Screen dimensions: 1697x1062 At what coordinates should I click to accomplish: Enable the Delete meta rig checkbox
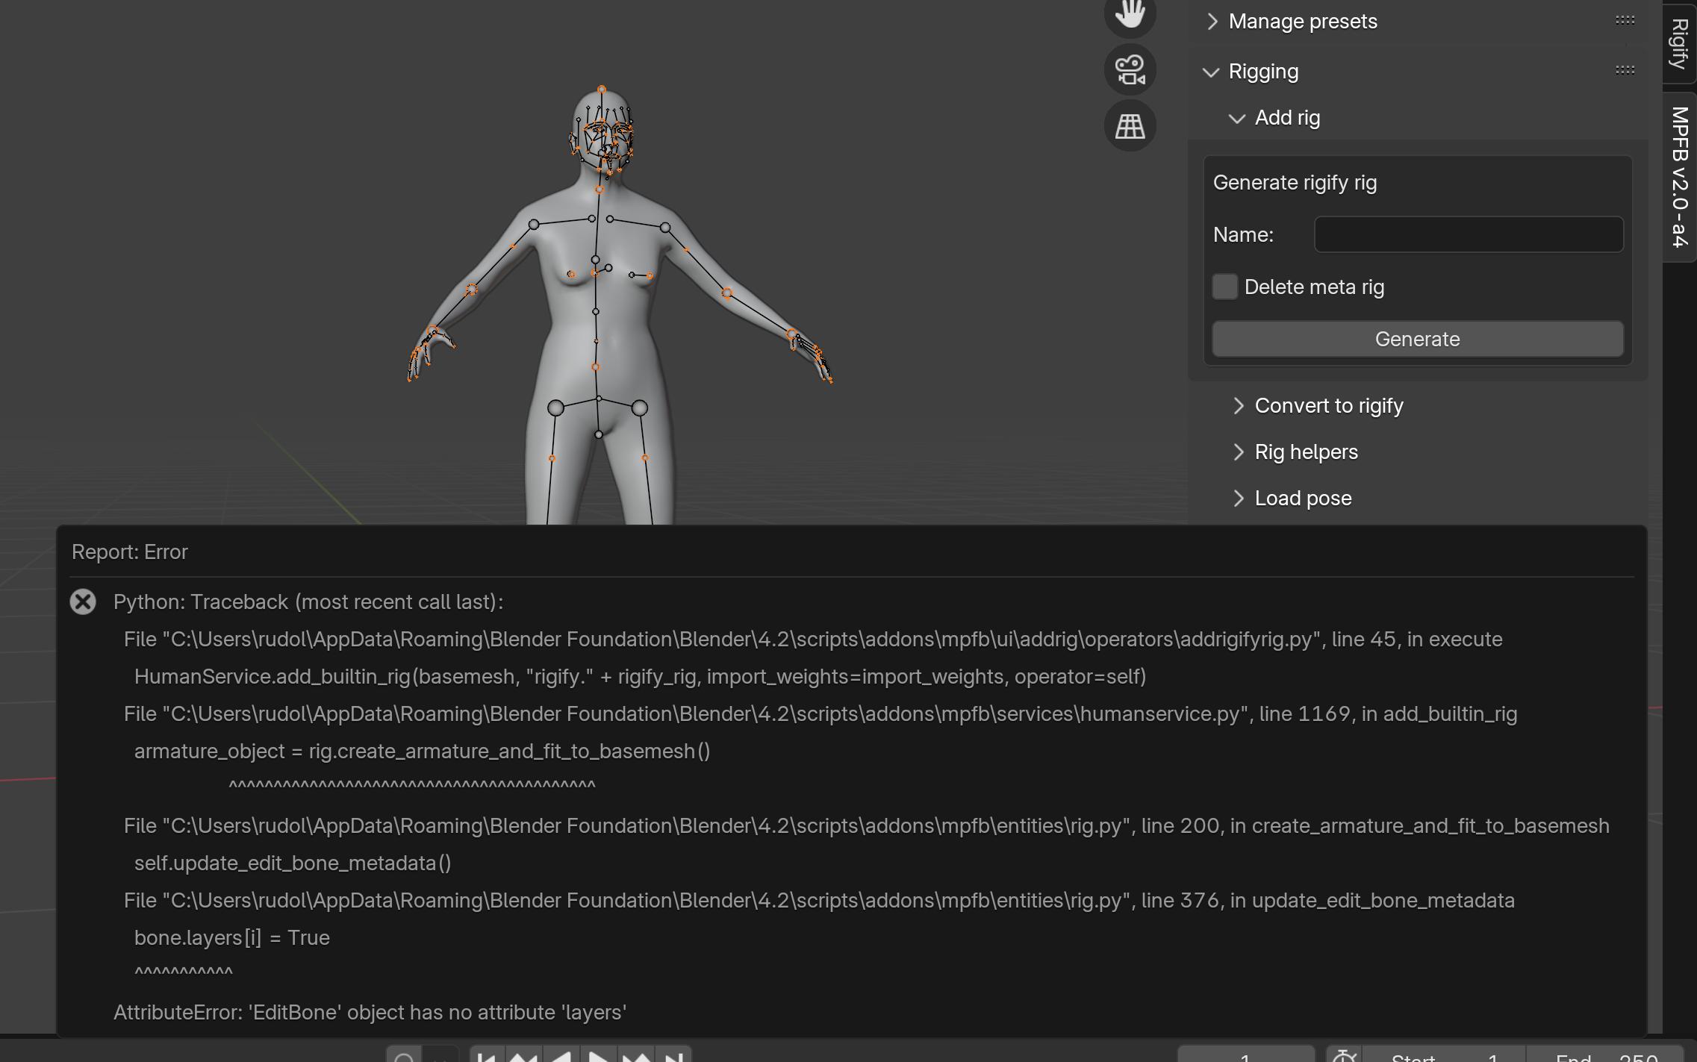pyautogui.click(x=1224, y=287)
